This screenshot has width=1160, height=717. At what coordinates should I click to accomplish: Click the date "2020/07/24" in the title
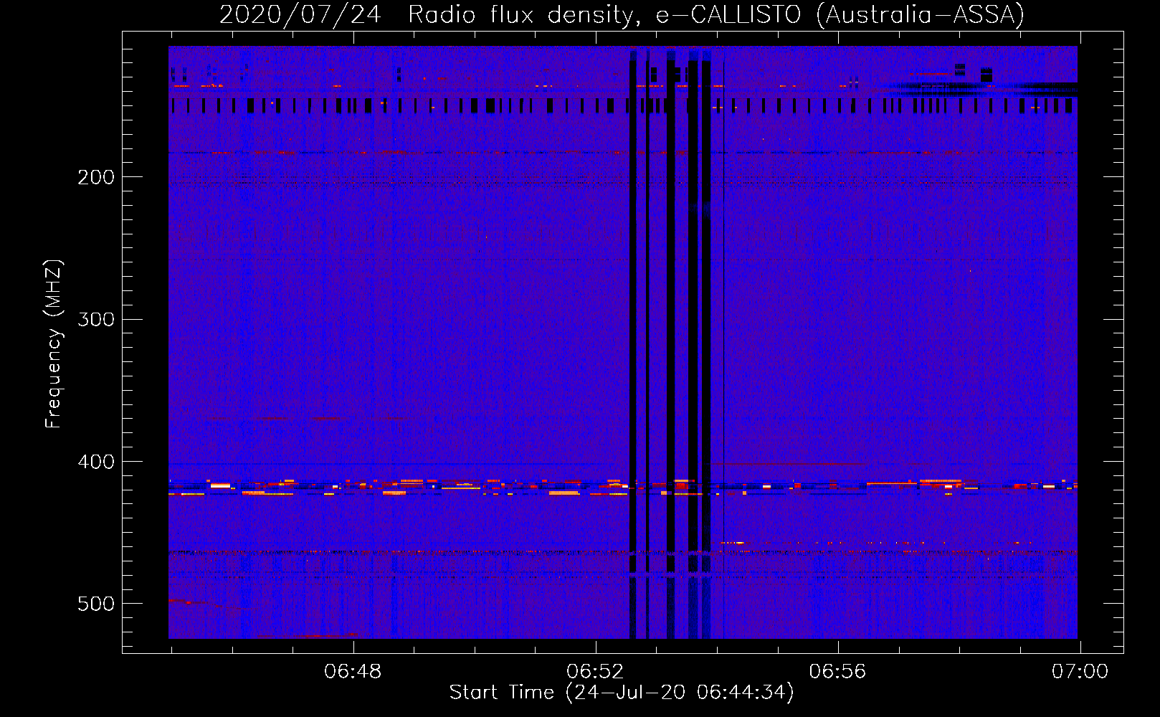(x=300, y=14)
